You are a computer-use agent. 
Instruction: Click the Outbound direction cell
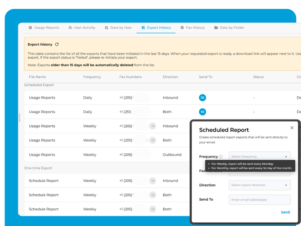[172, 155]
